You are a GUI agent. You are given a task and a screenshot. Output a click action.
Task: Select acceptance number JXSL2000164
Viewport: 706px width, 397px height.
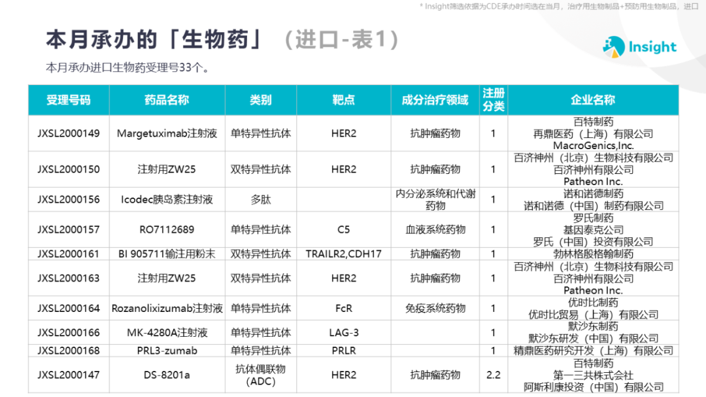69,309
